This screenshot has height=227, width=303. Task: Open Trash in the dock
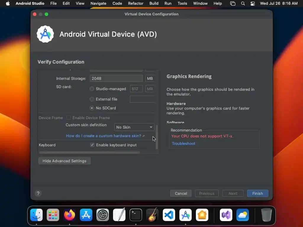[267, 215]
